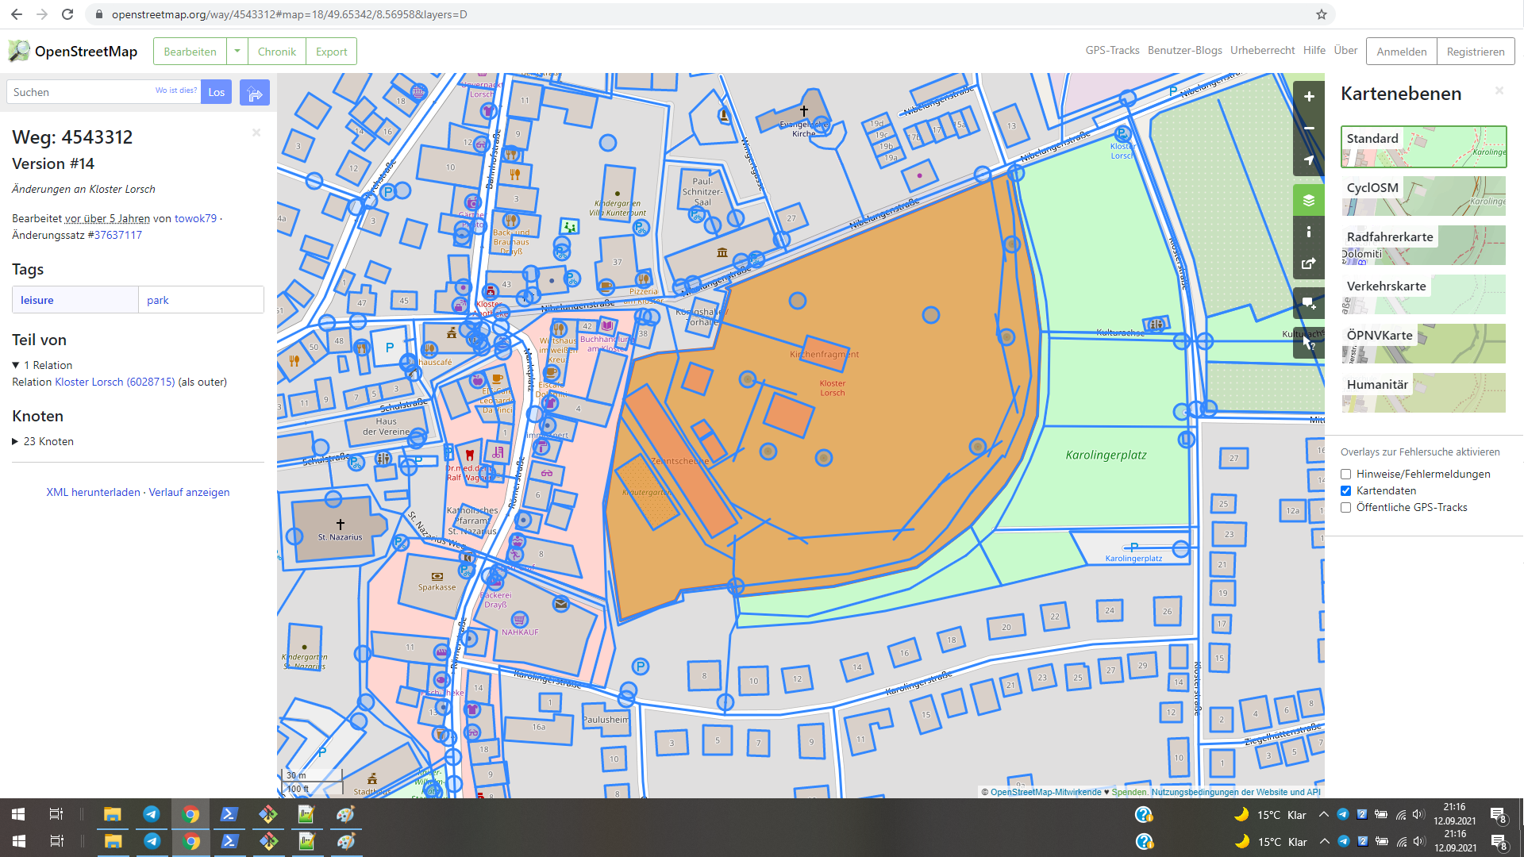The width and height of the screenshot is (1524, 857).
Task: Uncheck the Kartendaten overlay
Action: coord(1346,491)
